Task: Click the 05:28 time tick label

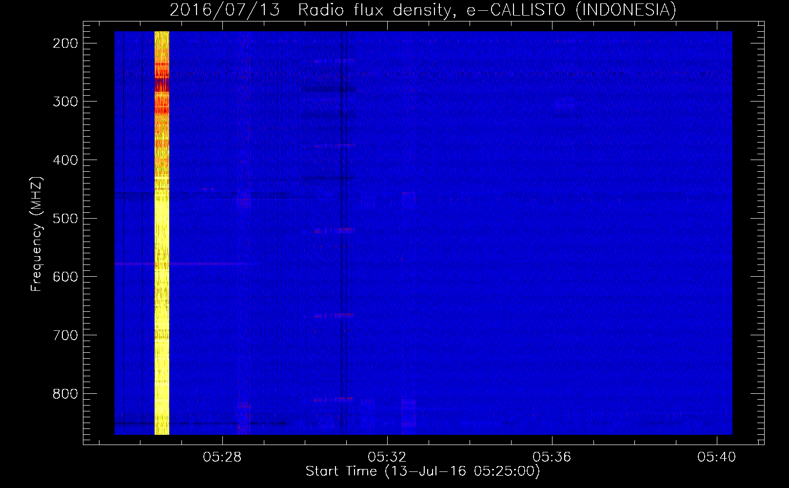Action: (222, 457)
